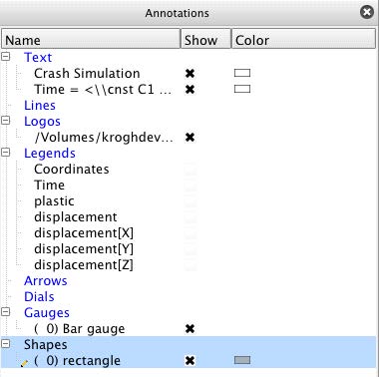Enable Show checkbox for plastic legend
This screenshot has width=379, height=377.
(190, 201)
